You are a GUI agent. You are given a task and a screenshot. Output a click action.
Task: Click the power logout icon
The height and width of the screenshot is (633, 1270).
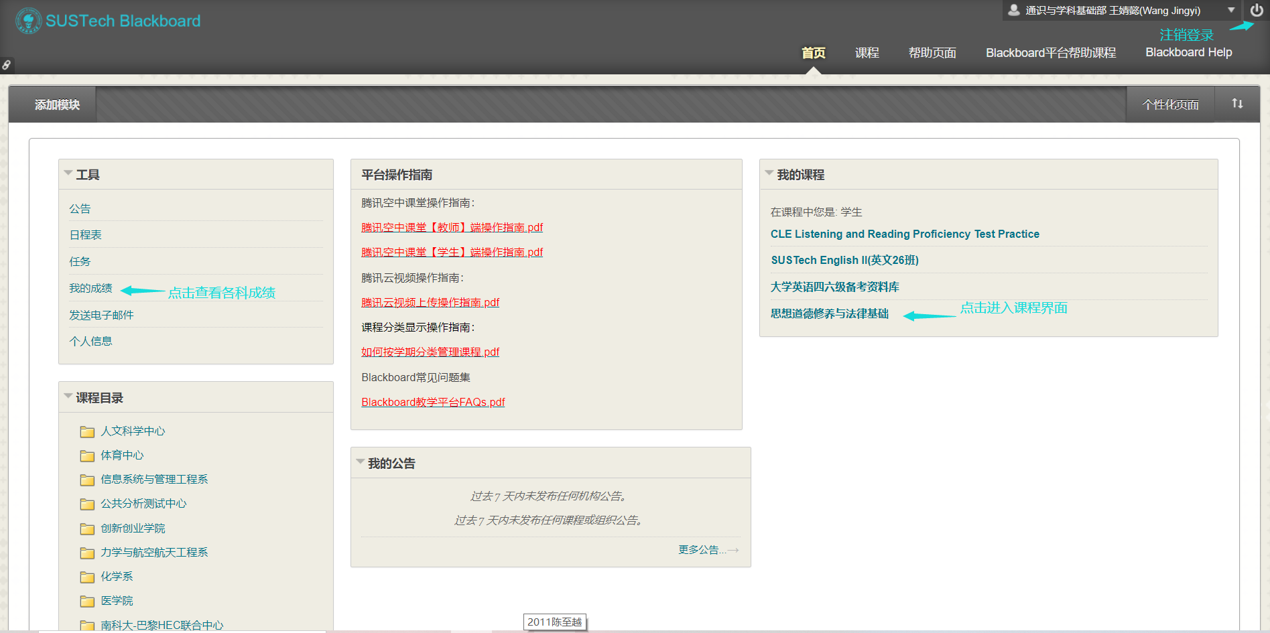click(1256, 10)
